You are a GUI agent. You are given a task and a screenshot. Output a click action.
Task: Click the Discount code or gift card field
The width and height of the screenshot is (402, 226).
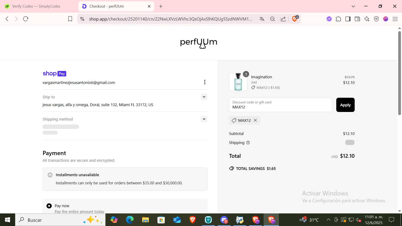tap(281, 105)
